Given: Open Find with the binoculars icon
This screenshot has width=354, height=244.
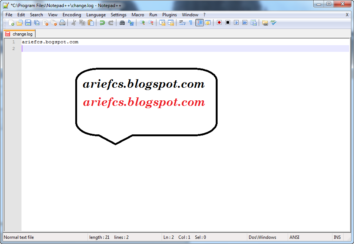Looking at the screenshot, I should point(122,23).
